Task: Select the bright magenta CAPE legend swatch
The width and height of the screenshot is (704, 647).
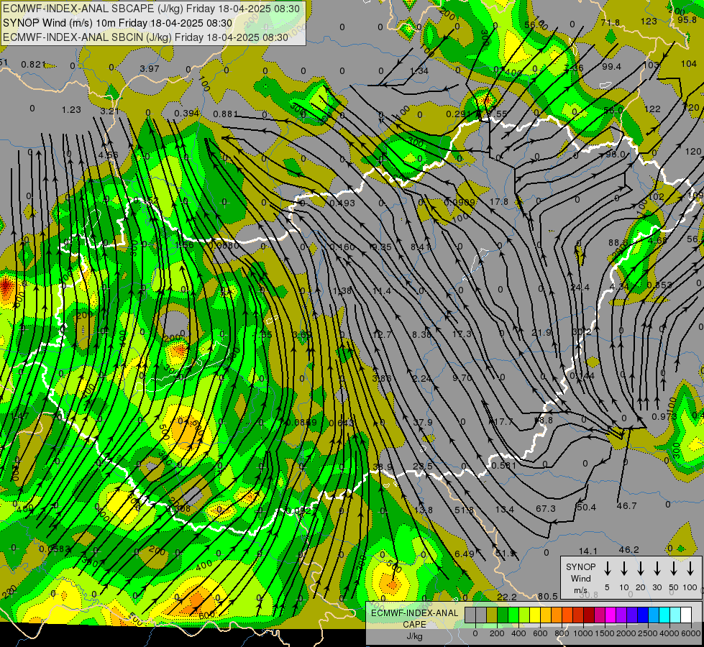Action: point(611,615)
